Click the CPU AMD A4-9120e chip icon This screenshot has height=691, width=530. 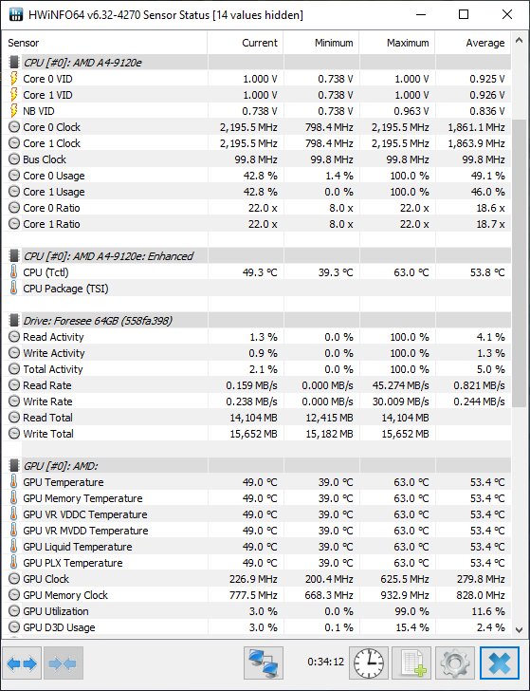[14, 62]
